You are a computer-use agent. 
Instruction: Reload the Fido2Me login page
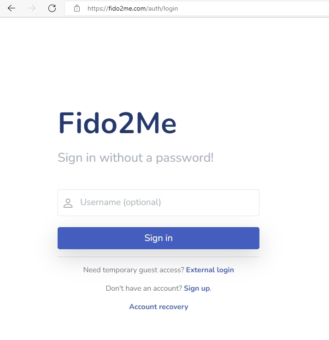(52, 8)
